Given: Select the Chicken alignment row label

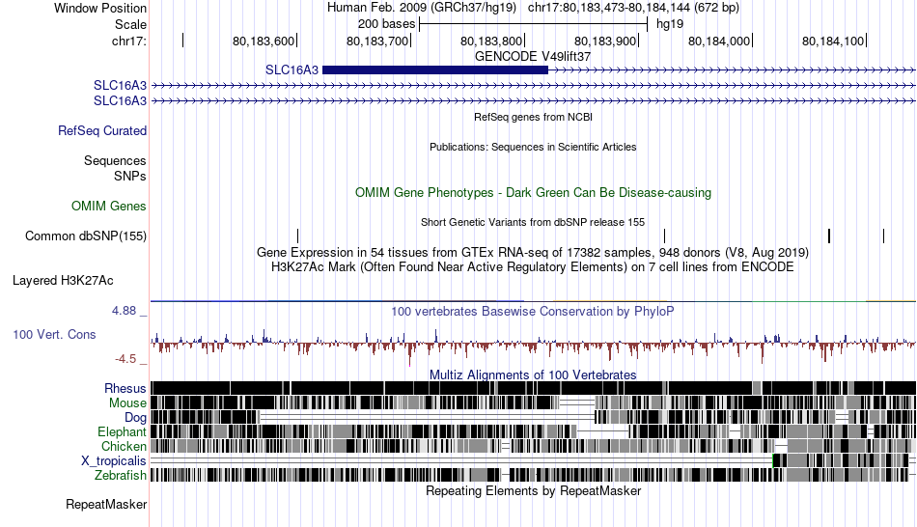Looking at the screenshot, I should (x=124, y=446).
